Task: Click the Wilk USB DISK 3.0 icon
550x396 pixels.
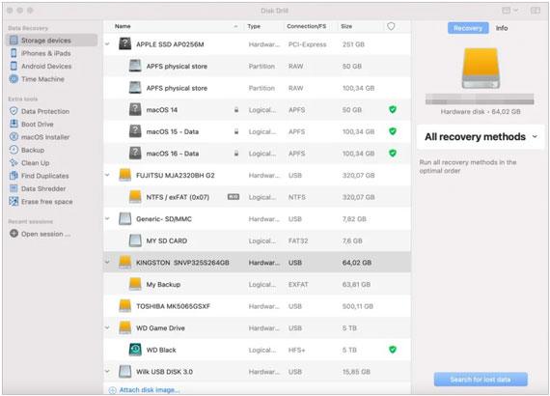Action: click(x=125, y=372)
